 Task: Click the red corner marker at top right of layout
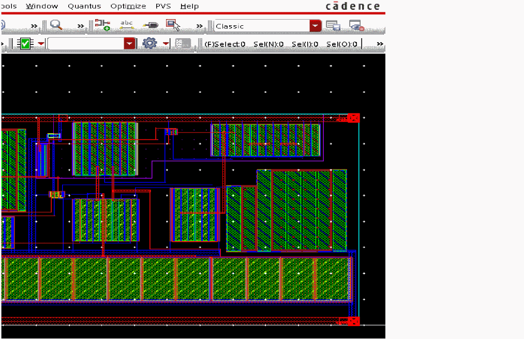coord(353,118)
